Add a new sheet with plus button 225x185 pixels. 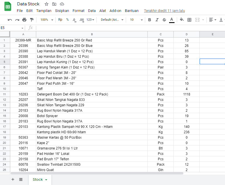click(13, 179)
